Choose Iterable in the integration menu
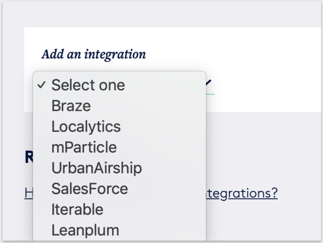Viewport: 323px width, 243px height. (77, 209)
